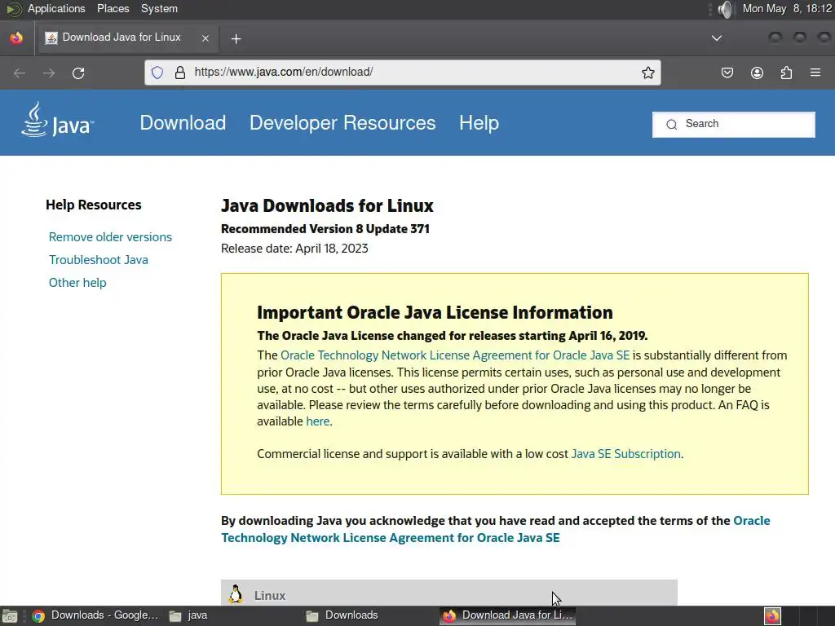Open a new tab with the plus button
The width and height of the screenshot is (835, 626).
(236, 38)
